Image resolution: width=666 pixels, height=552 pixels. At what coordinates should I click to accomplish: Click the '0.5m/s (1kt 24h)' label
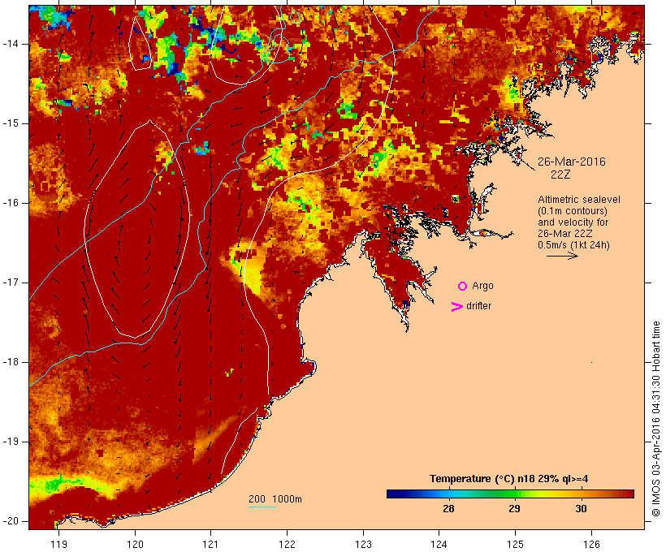click(x=573, y=245)
